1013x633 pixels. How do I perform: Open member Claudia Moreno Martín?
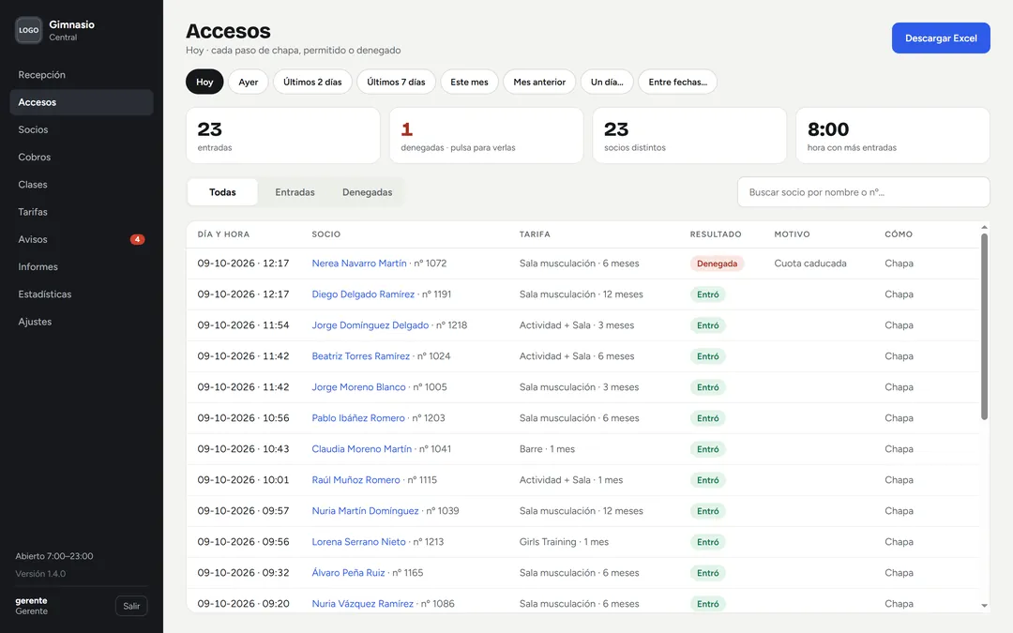pyautogui.click(x=362, y=449)
